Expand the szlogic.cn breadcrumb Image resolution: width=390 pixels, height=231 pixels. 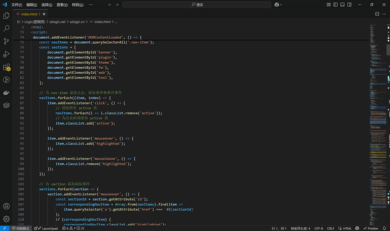(77, 22)
